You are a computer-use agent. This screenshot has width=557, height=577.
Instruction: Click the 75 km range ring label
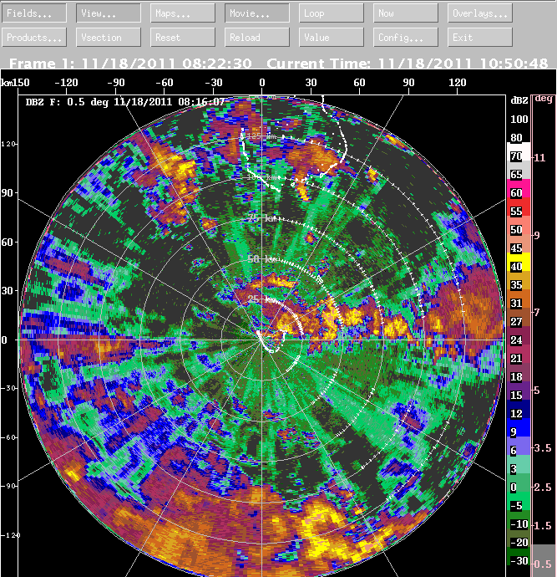point(262,218)
